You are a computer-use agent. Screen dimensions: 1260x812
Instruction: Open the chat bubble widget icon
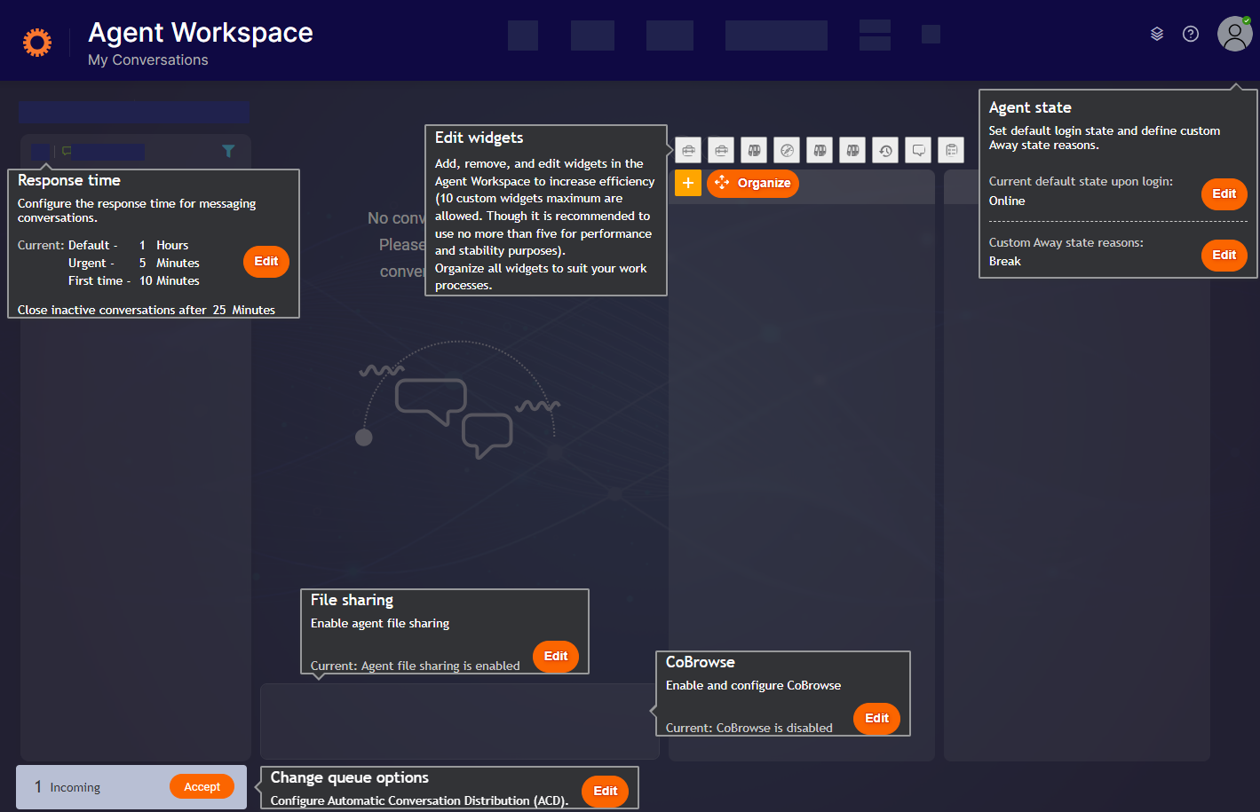(918, 150)
